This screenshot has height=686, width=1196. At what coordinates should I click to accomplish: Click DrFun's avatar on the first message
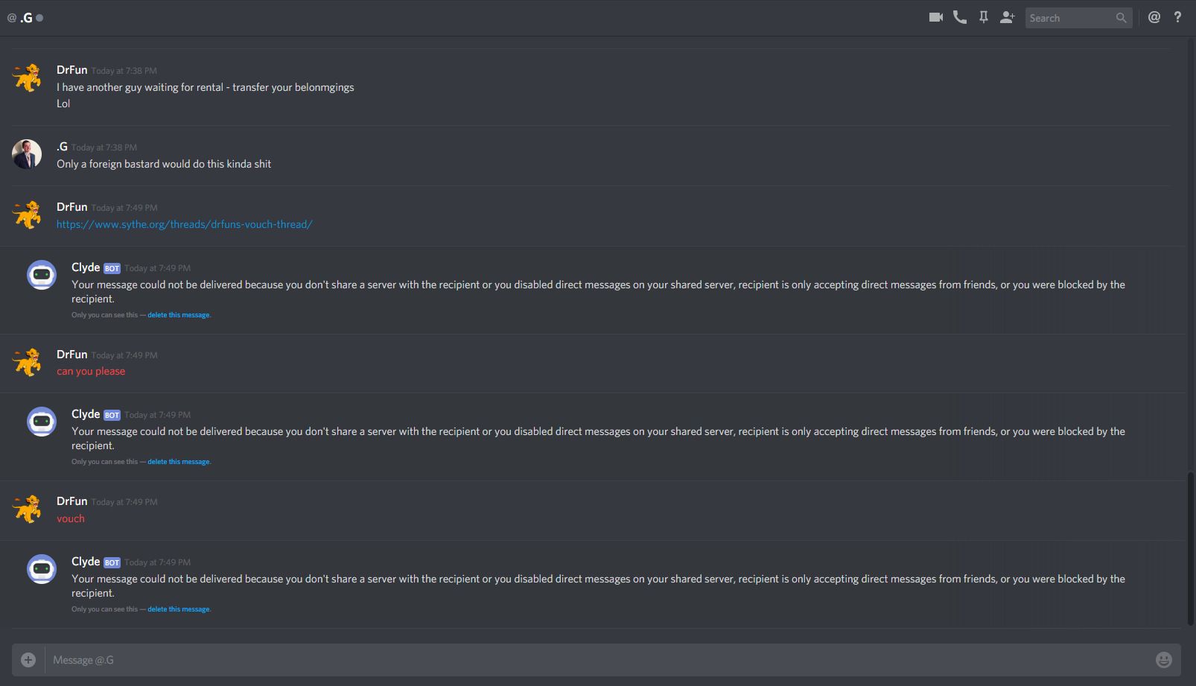point(27,77)
